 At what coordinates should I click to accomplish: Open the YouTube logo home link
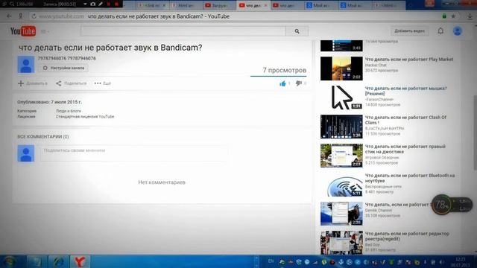(23, 31)
